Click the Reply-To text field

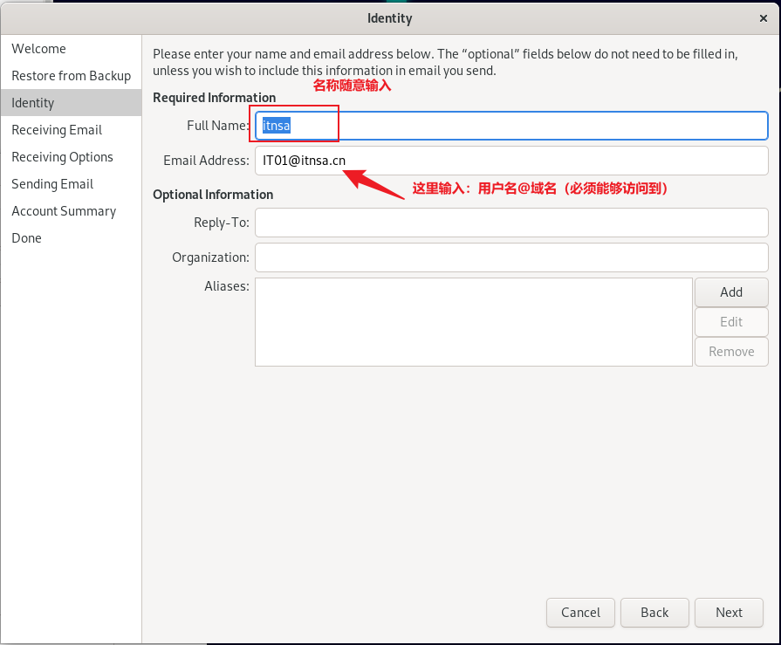pos(511,223)
